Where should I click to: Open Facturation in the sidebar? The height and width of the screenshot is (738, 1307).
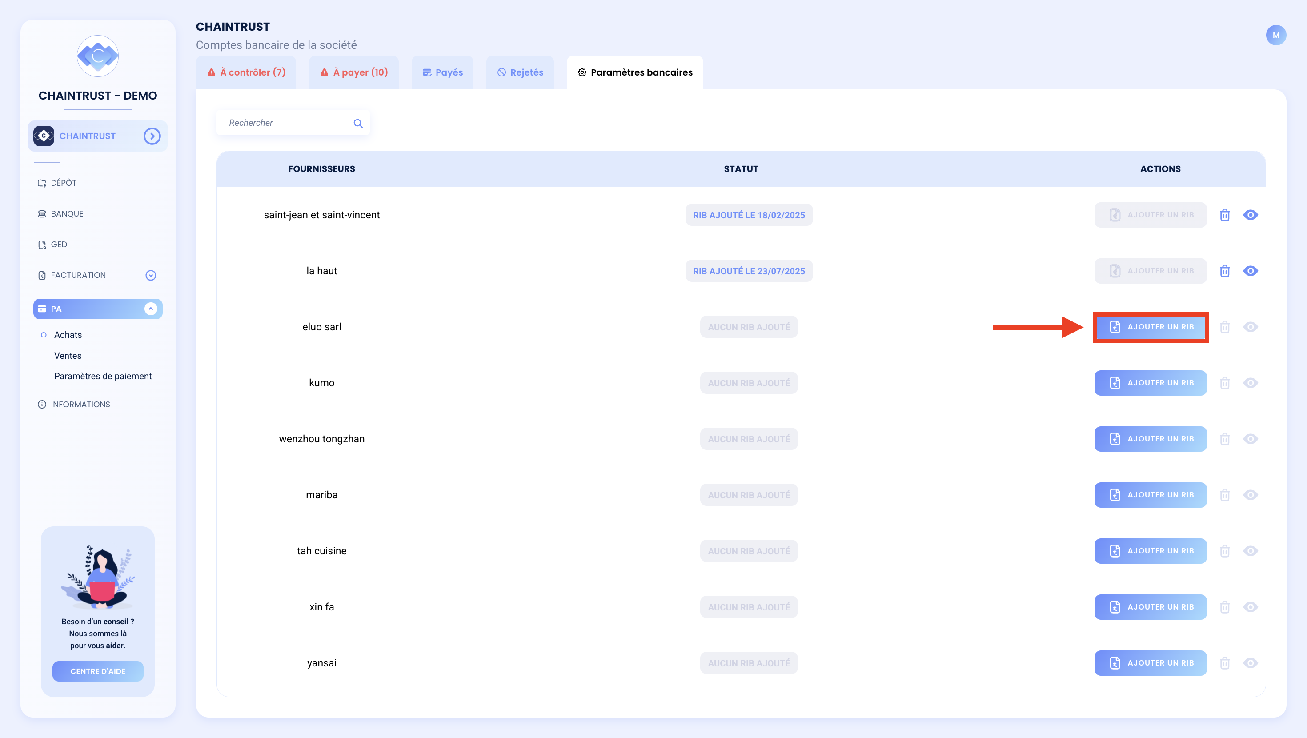click(72, 275)
